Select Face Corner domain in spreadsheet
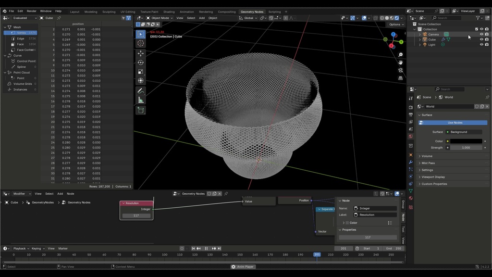492x277 pixels. tap(24, 50)
